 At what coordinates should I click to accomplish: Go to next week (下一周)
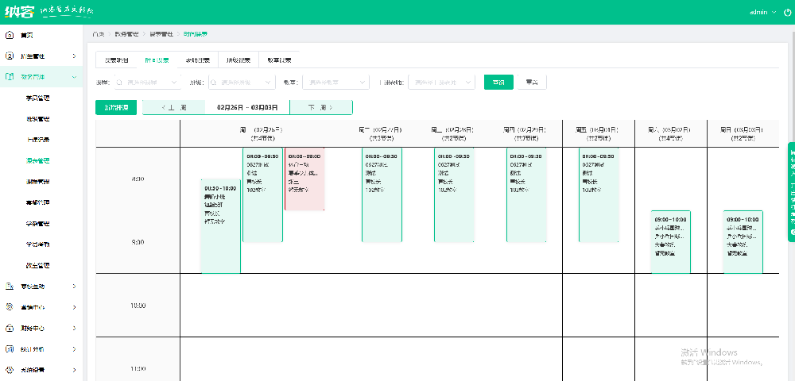pyautogui.click(x=321, y=107)
